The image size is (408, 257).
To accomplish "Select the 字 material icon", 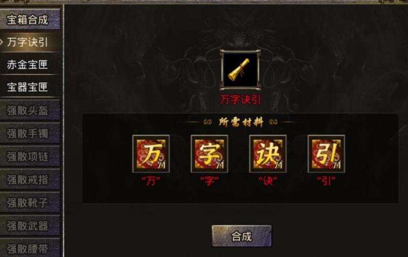I will (210, 153).
